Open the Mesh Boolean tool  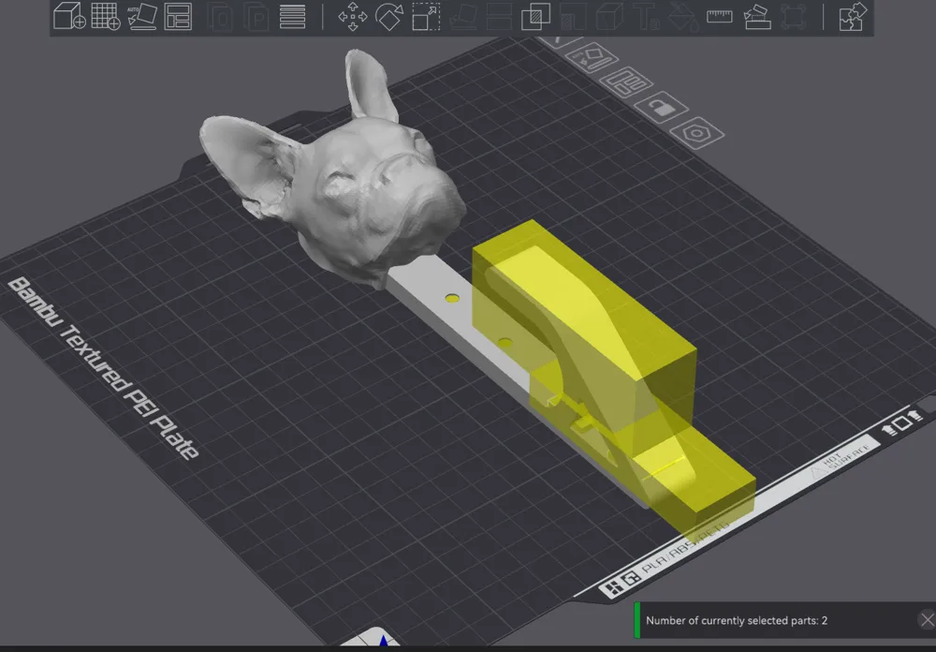point(535,17)
